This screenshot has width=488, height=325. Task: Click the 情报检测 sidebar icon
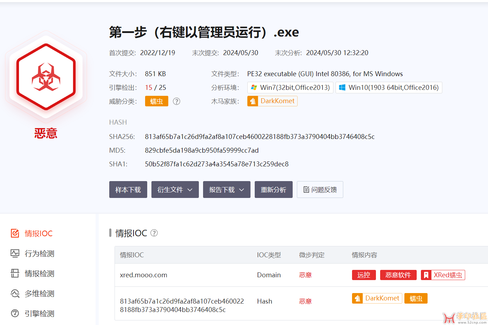click(15, 273)
